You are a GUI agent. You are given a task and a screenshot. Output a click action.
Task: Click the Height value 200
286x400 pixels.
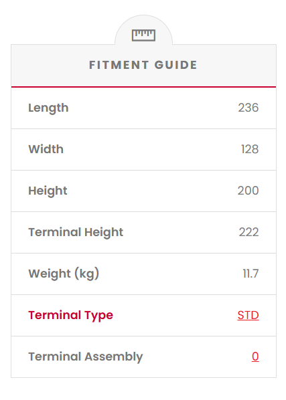(248, 191)
